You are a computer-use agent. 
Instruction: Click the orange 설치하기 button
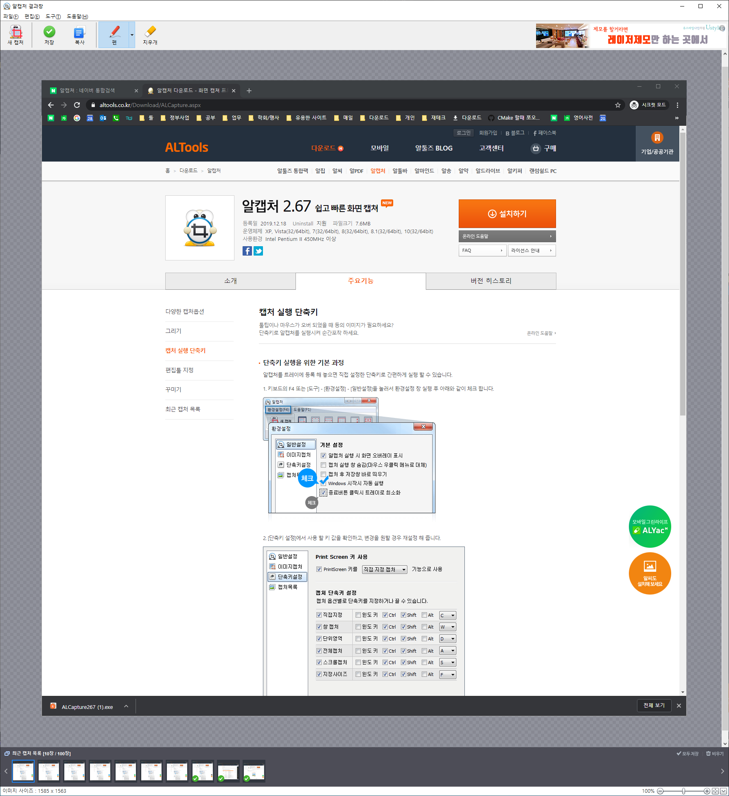coord(507,214)
